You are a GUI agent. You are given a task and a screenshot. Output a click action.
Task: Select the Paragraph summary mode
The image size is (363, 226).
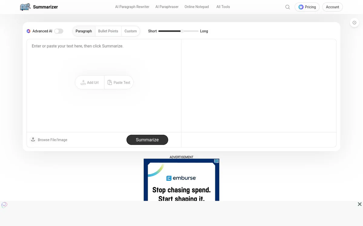(x=84, y=31)
